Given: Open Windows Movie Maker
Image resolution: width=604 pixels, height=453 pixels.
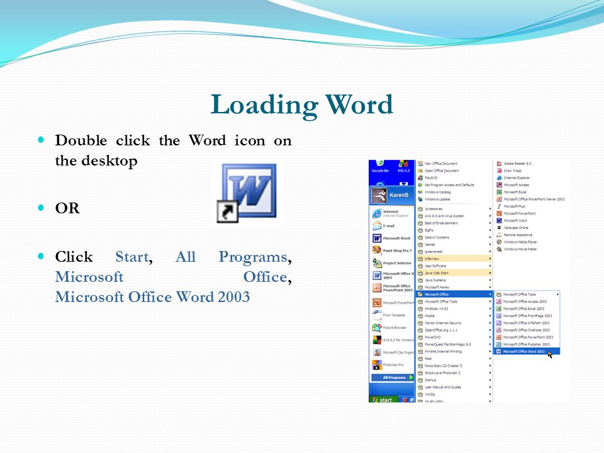Looking at the screenshot, I should click(517, 249).
